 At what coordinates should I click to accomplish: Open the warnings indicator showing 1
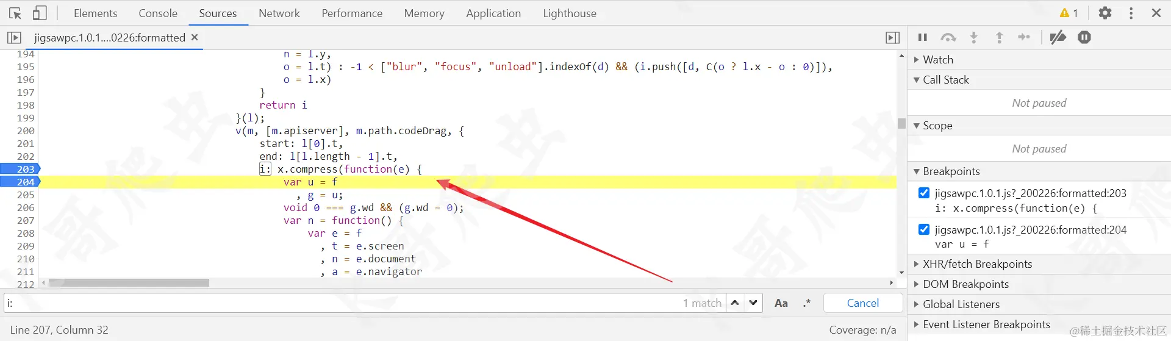click(x=1069, y=13)
